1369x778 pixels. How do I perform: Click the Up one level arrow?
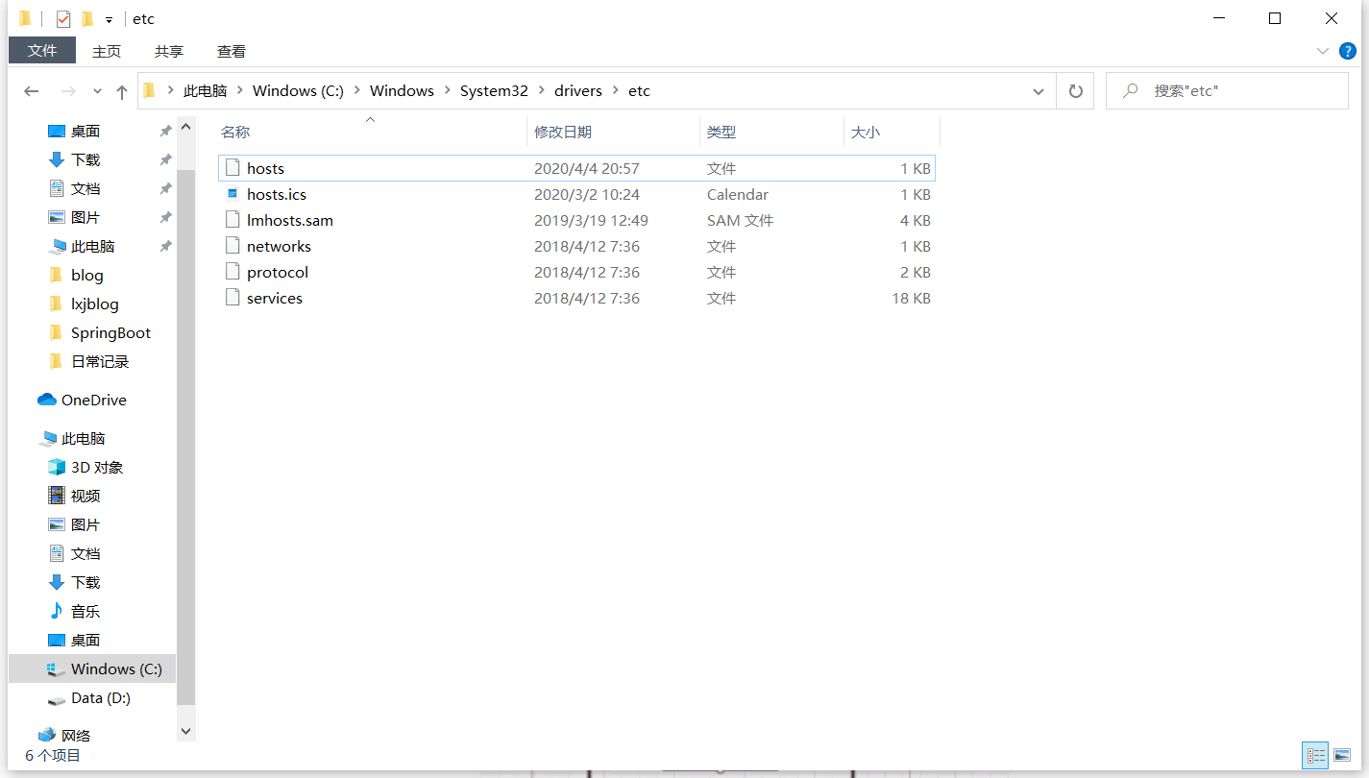[122, 91]
